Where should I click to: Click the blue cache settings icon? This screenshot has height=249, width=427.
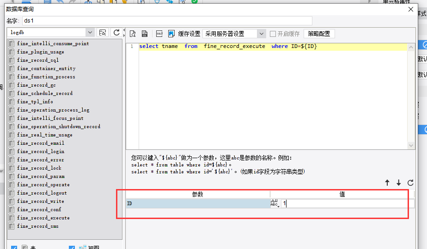pyautogui.click(x=171, y=34)
